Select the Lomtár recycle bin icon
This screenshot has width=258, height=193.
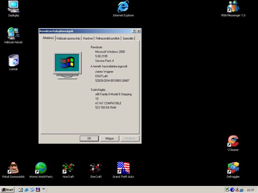pos(14,62)
